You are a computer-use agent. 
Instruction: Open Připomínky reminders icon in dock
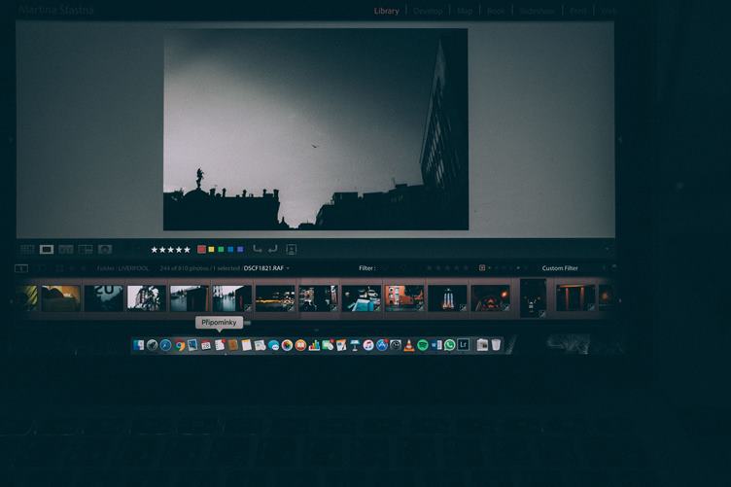pyautogui.click(x=220, y=345)
